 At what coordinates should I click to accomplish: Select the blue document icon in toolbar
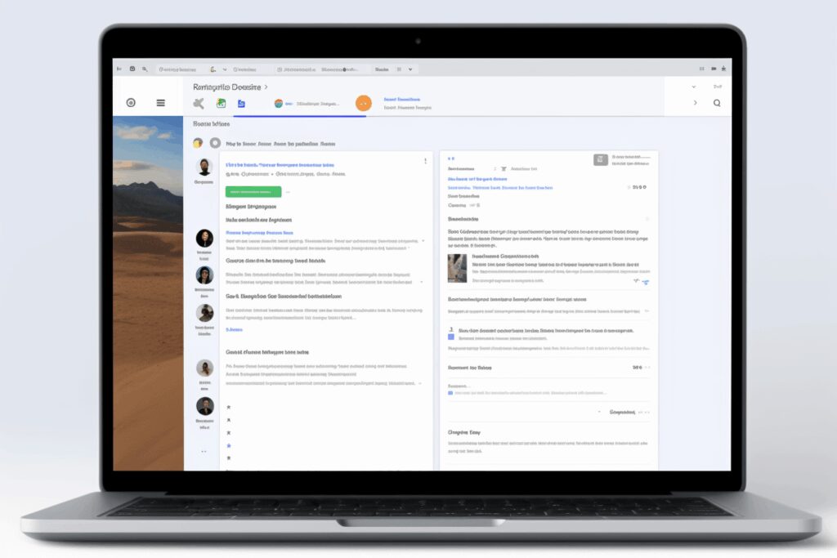tap(241, 104)
